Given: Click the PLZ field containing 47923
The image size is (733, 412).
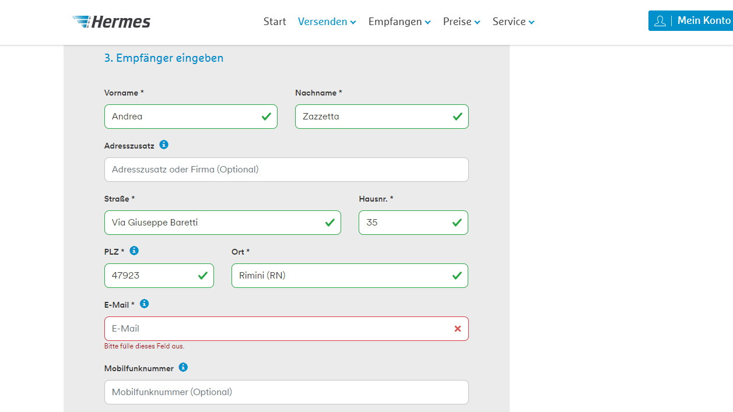Looking at the screenshot, I should (x=159, y=276).
